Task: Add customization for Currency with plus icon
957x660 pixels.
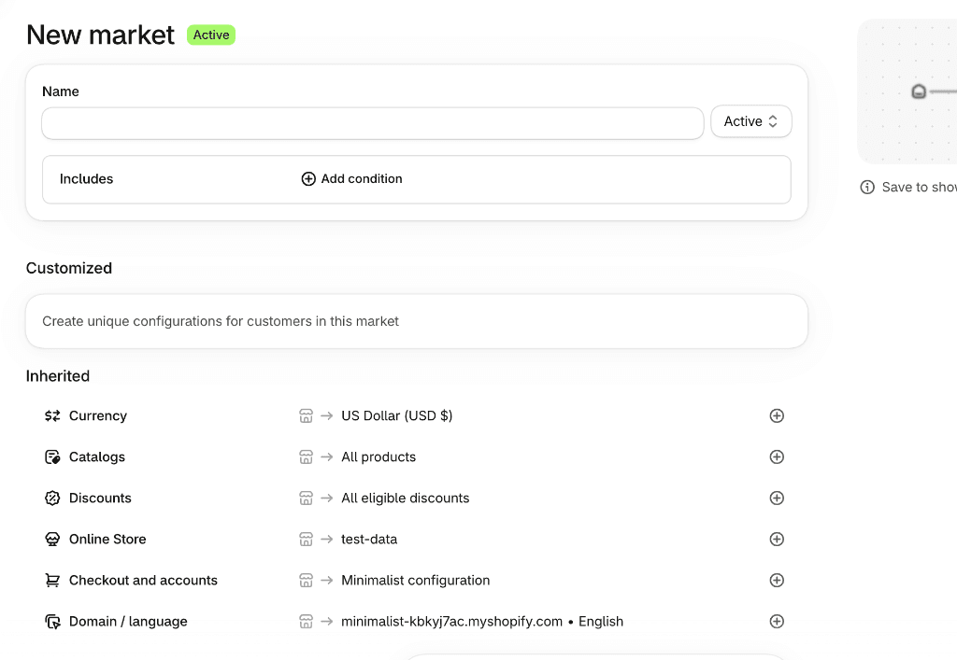Action: click(x=777, y=415)
